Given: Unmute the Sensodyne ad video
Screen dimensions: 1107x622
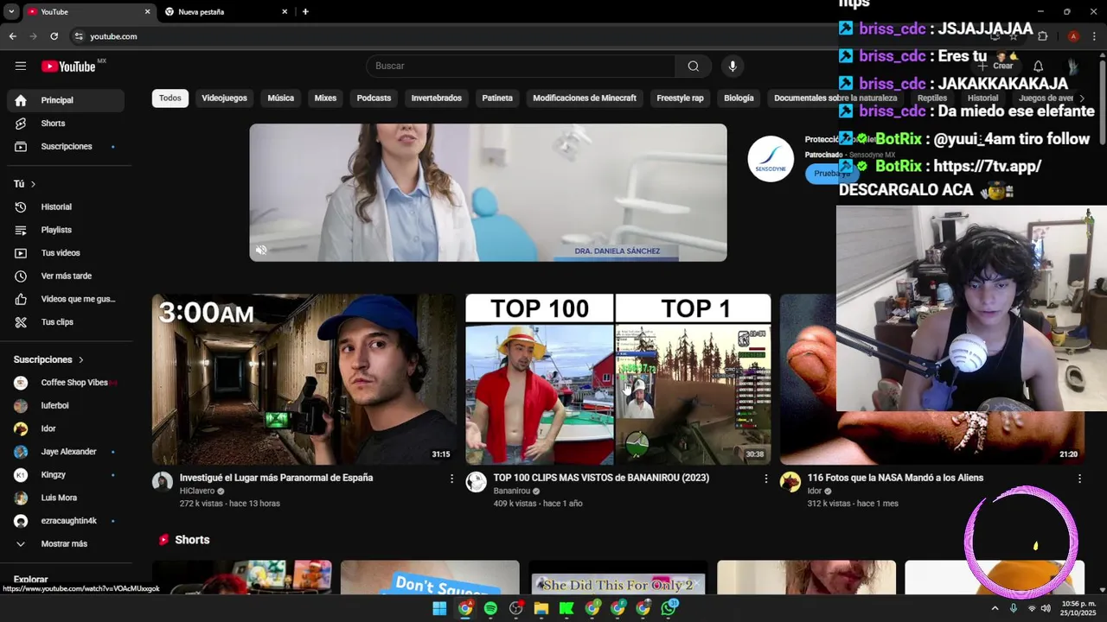Looking at the screenshot, I should [261, 251].
